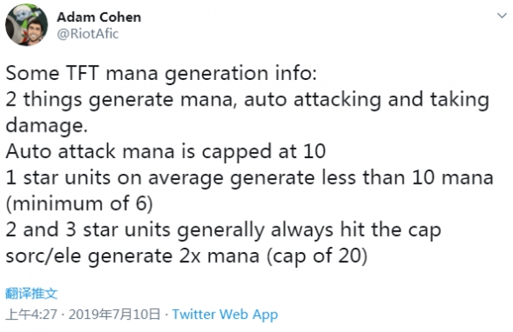Click the 'Some TFT mana generation info' line
Viewport: 513px width, 332px height.
162,73
